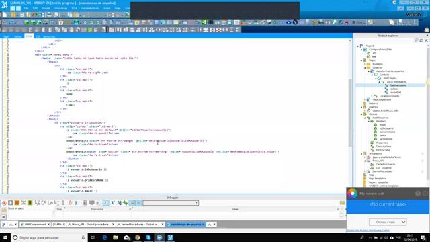Collapse the Configurations (Site) tree node
The width and height of the screenshot is (430, 242).
coord(361,50)
